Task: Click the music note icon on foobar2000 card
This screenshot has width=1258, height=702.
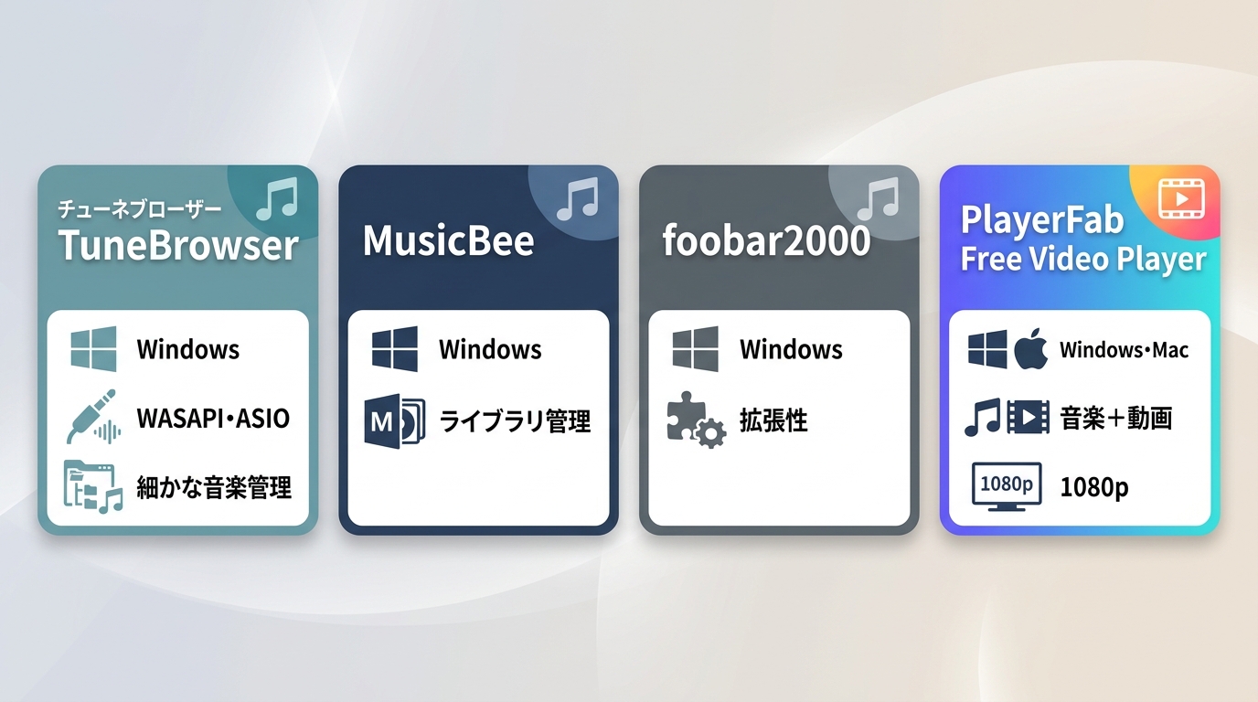Action: 879,200
